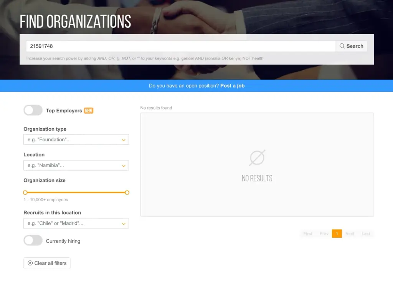Jump to the Last results page
Viewport: 393px width, 295px height.
[x=366, y=234]
